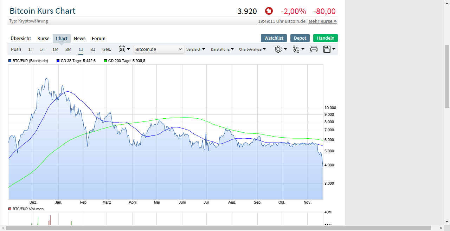The height and width of the screenshot is (231, 450).
Task: Expand the Vergleich comparison menu
Action: coord(196,49)
